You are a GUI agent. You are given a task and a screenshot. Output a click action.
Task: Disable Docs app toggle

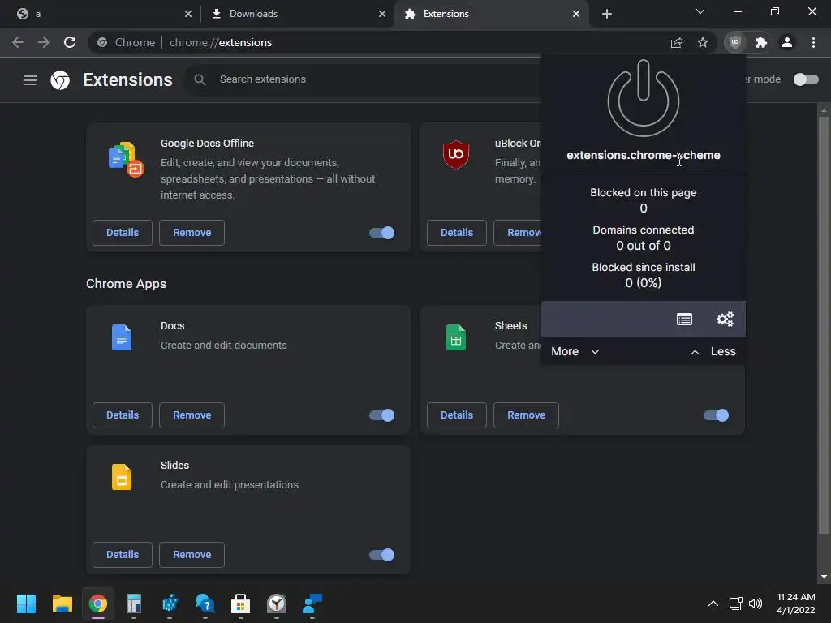coord(381,415)
